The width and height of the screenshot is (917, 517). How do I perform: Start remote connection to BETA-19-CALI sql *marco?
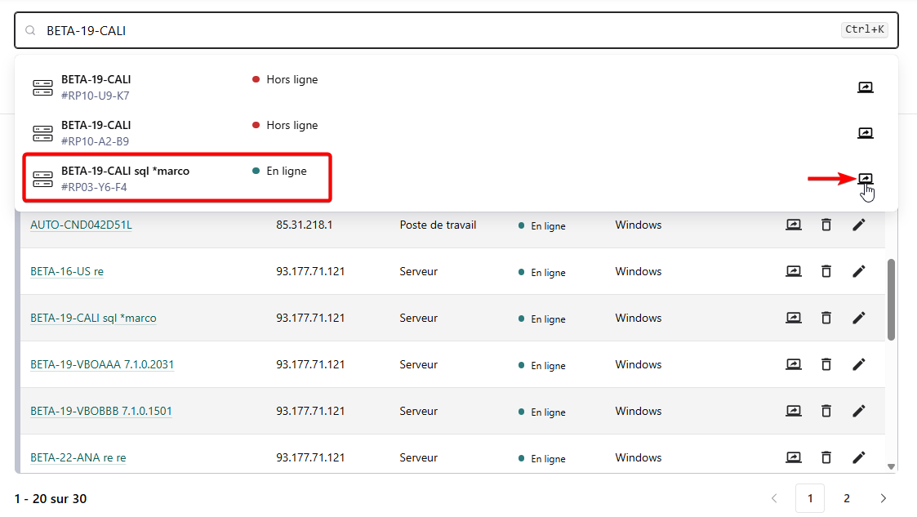pyautogui.click(x=866, y=177)
